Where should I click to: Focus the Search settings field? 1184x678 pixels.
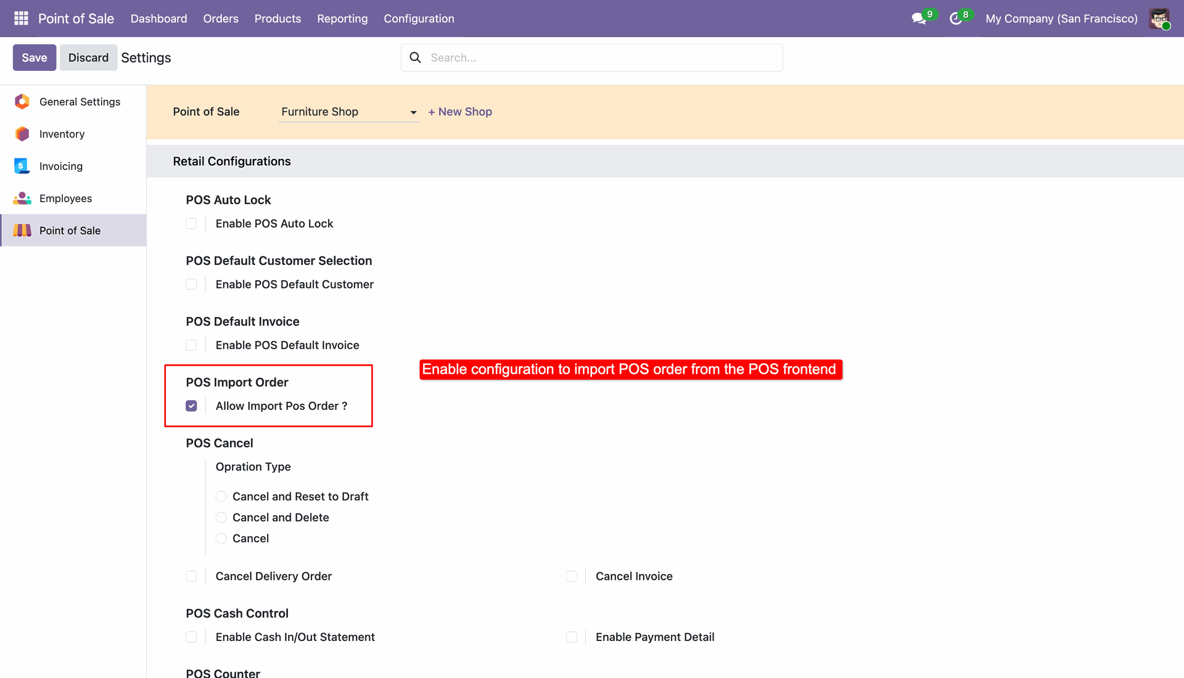tap(592, 57)
